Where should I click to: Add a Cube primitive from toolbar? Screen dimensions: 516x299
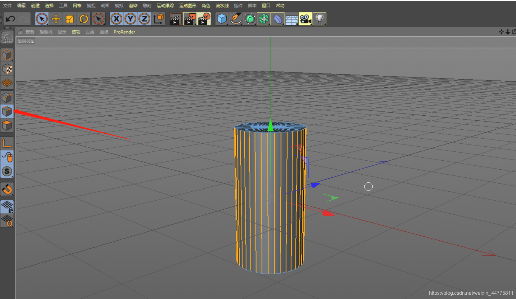pos(222,19)
